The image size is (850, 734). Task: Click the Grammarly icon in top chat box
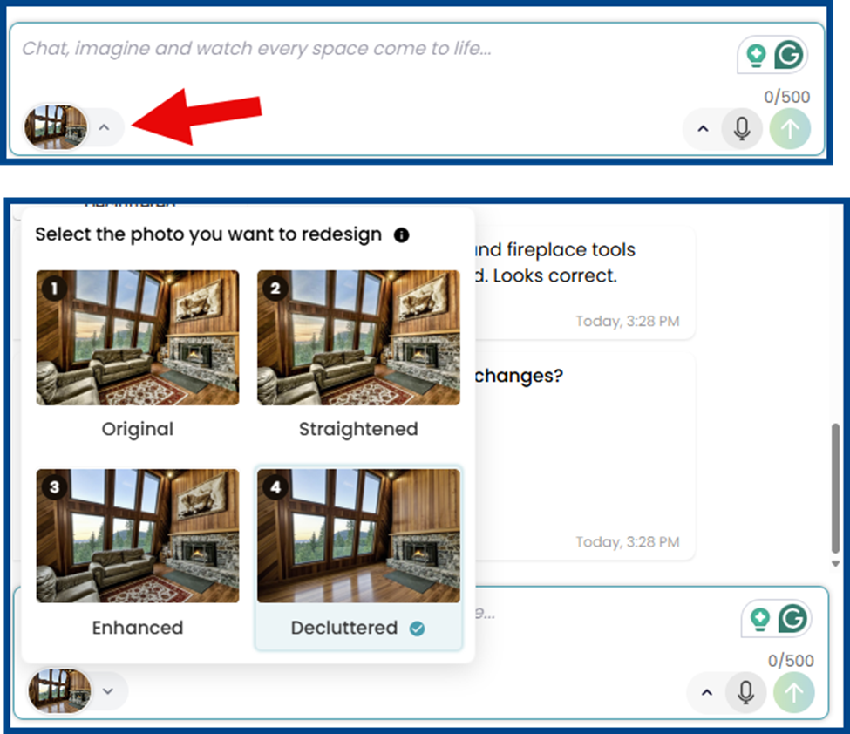790,55
